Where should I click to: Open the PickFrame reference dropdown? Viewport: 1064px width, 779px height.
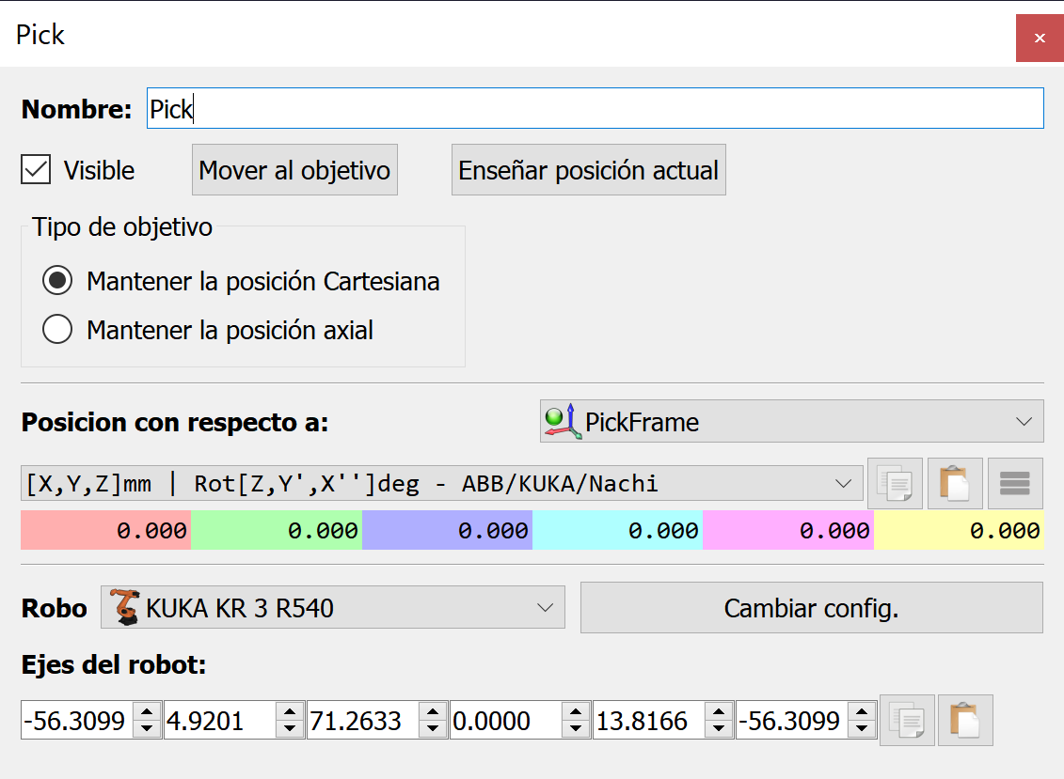click(x=1024, y=422)
